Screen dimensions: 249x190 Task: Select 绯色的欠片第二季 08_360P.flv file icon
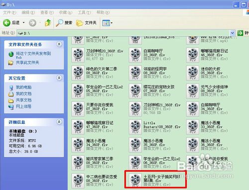click(78, 73)
